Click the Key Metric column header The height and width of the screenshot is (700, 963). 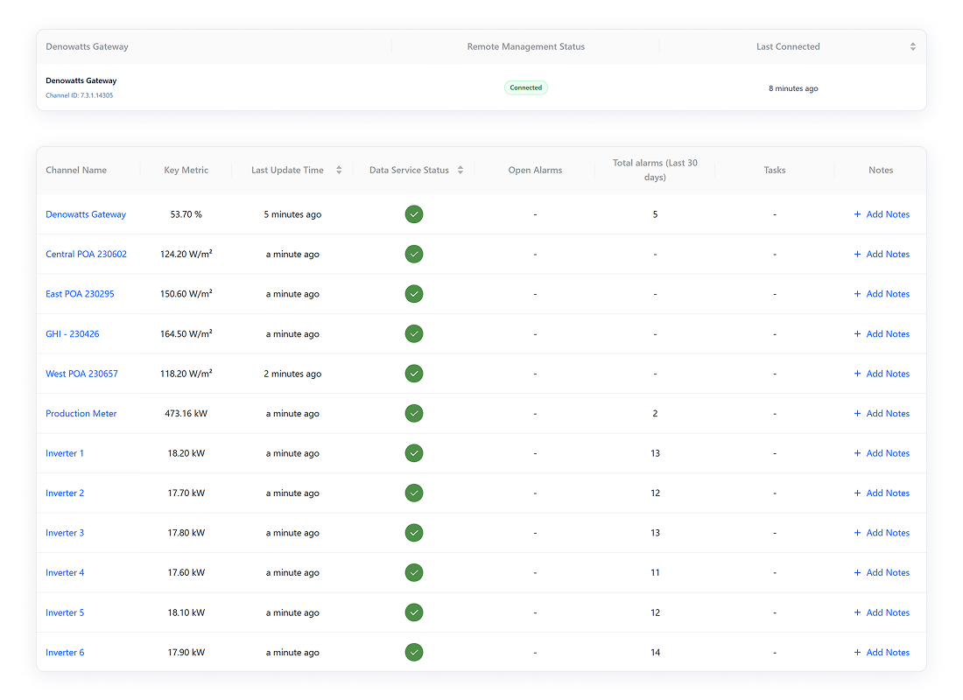click(x=186, y=171)
